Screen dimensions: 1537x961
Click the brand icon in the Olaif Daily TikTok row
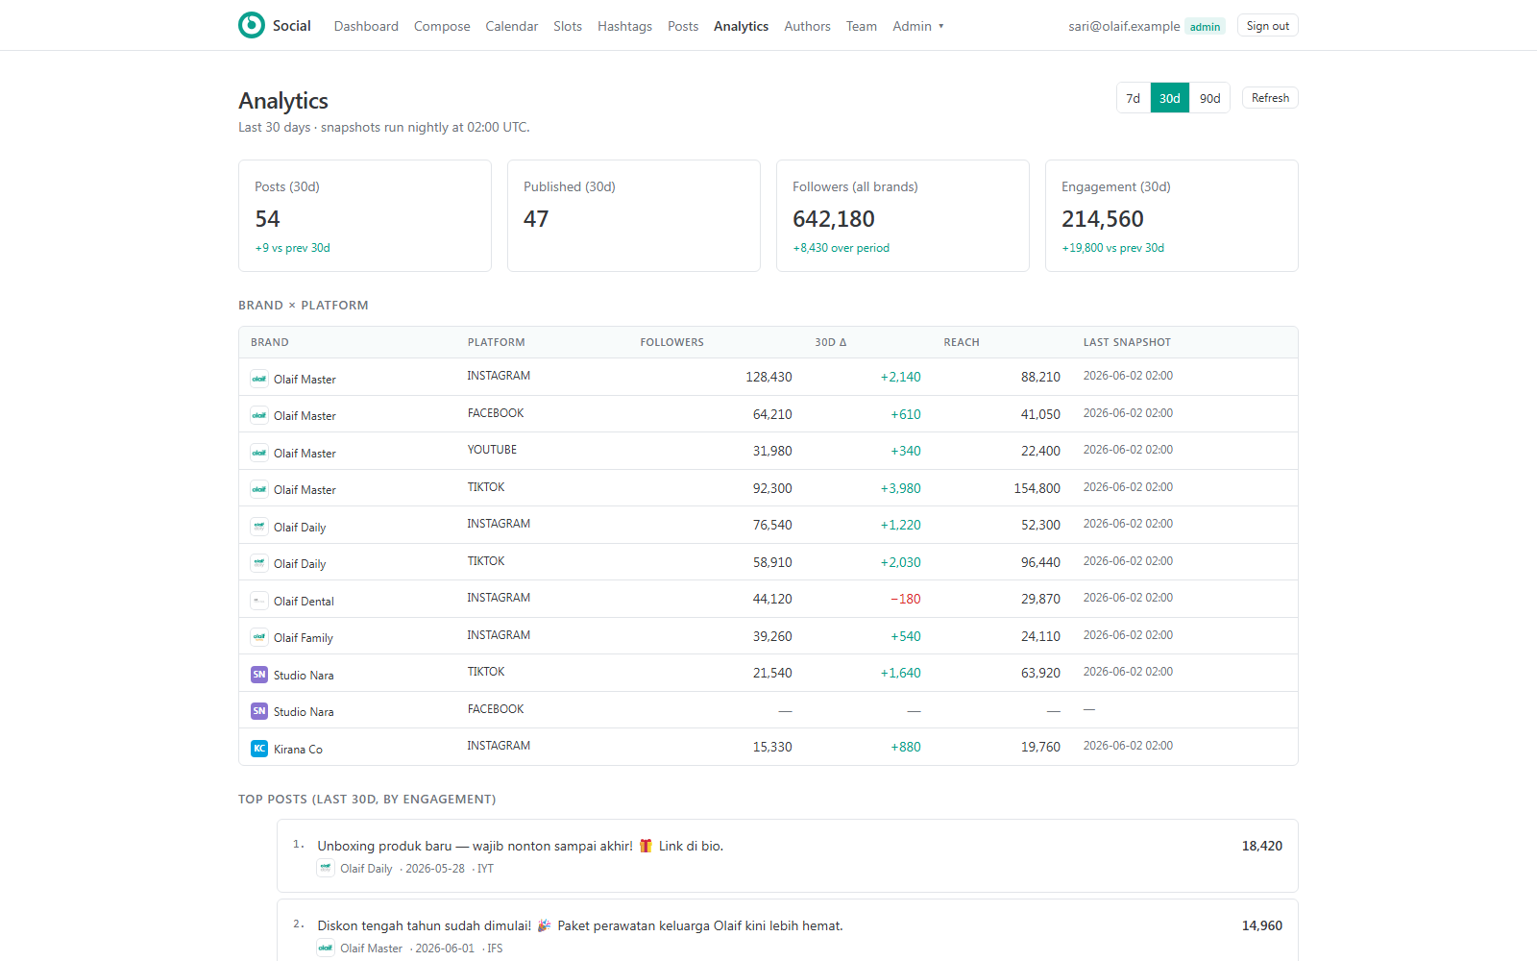click(259, 563)
